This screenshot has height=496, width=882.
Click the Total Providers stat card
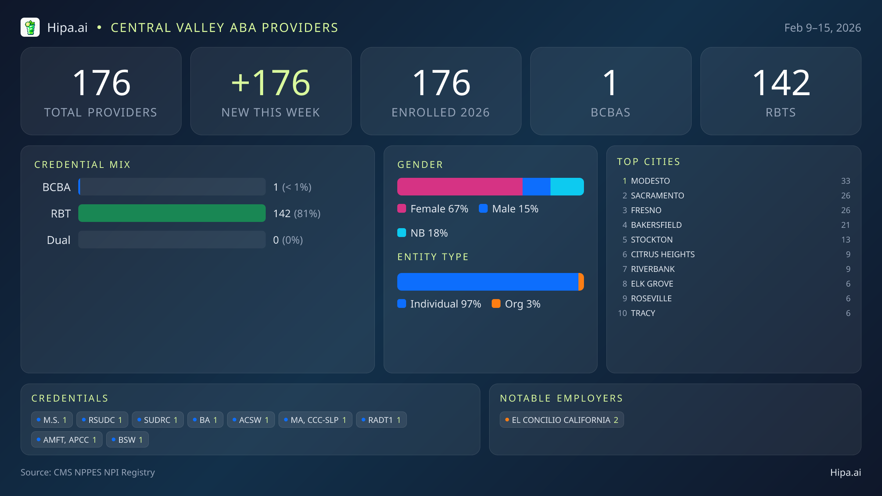point(101,91)
